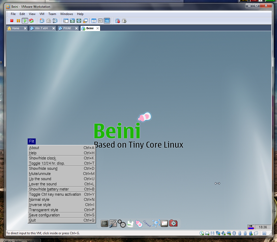Toggle the virtual machine sound device icon
277x242 pixels.
(x=223, y=233)
